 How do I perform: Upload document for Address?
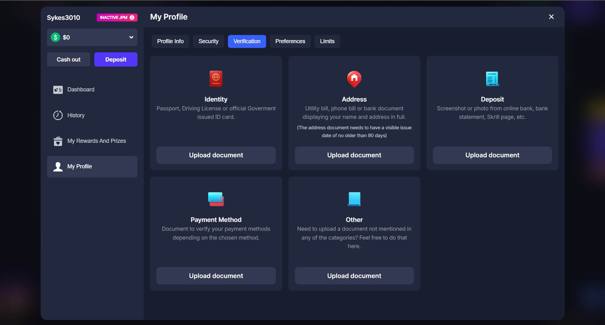click(354, 155)
